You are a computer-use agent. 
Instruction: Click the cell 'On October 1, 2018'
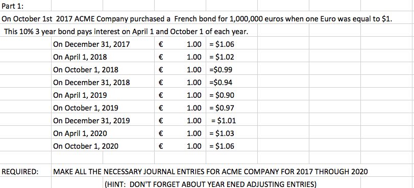point(86,70)
